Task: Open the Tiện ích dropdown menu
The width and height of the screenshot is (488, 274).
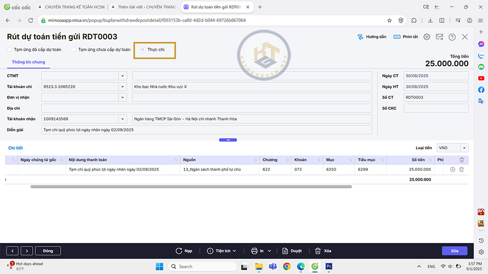Action: [x=222, y=251]
